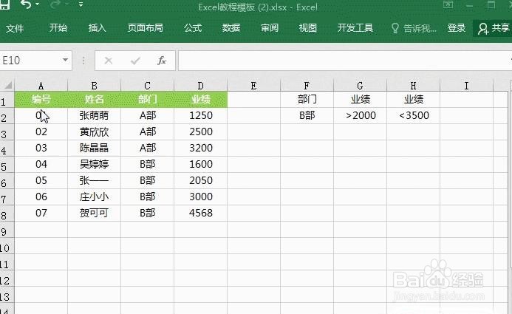Select the cell with value 2500

click(x=200, y=132)
